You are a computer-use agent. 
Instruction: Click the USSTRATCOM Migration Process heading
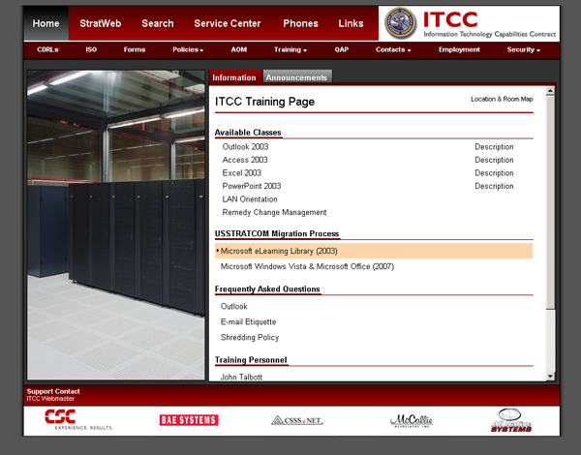point(277,233)
